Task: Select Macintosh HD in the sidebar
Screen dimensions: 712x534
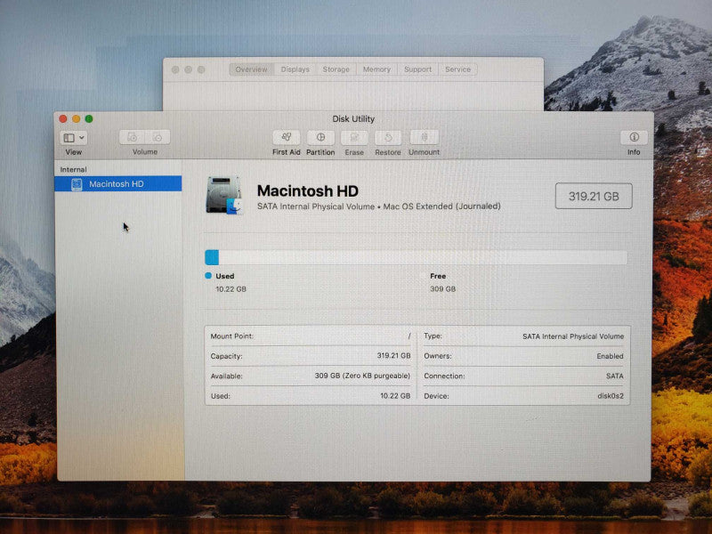Action: [118, 184]
